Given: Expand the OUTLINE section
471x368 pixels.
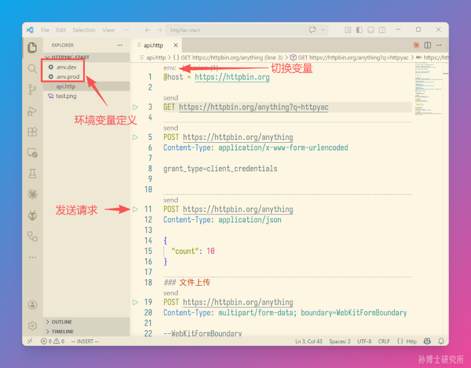Looking at the screenshot, I should pyautogui.click(x=86, y=322).
